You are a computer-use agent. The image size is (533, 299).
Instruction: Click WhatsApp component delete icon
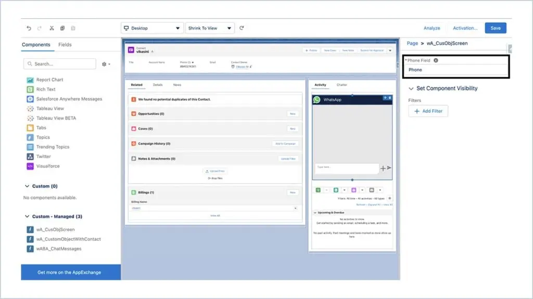pyautogui.click(x=389, y=98)
